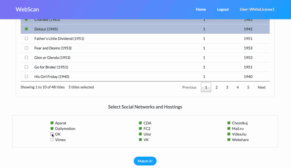The width and height of the screenshot is (291, 168).
Task: Uncheck the Detour (1945) checkbox
Action: pyautogui.click(x=26, y=29)
